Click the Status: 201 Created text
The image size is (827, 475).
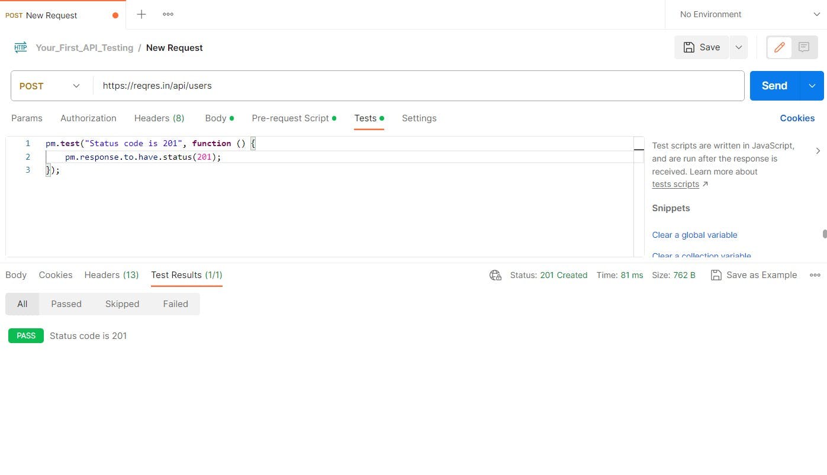(x=549, y=275)
